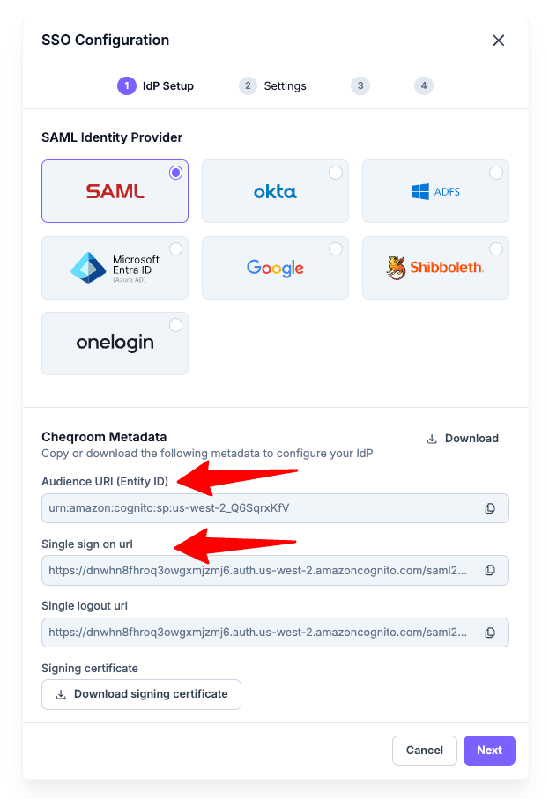
Task: Click the Single logout url field
Action: click(275, 633)
